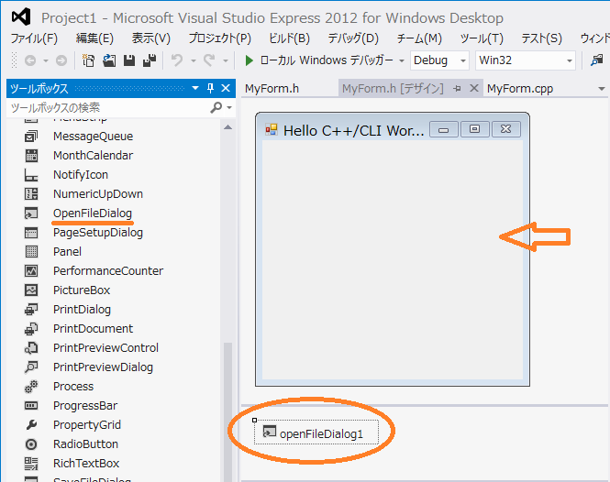Click the Navigate Backward toolbar icon
The image size is (610, 482).
pos(30,60)
